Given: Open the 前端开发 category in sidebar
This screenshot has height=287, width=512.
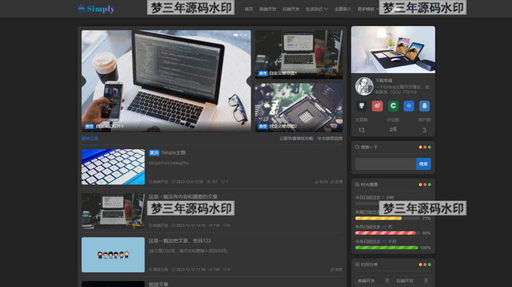Looking at the screenshot, I should pos(373,281).
